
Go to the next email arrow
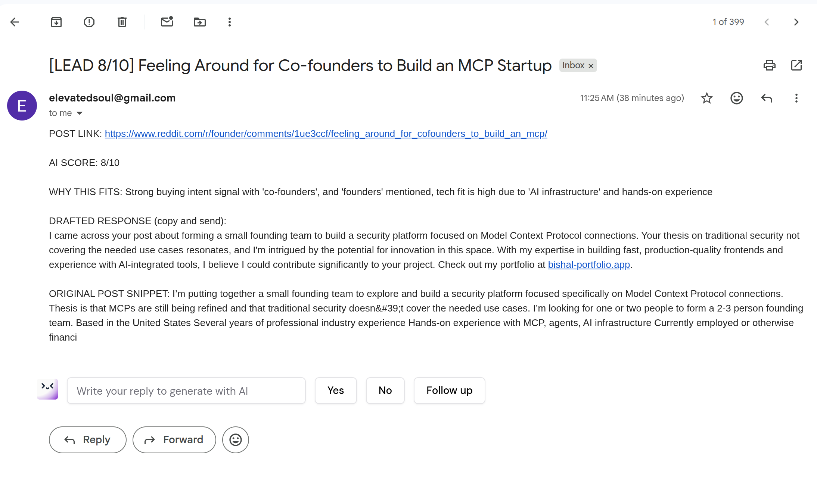click(796, 22)
